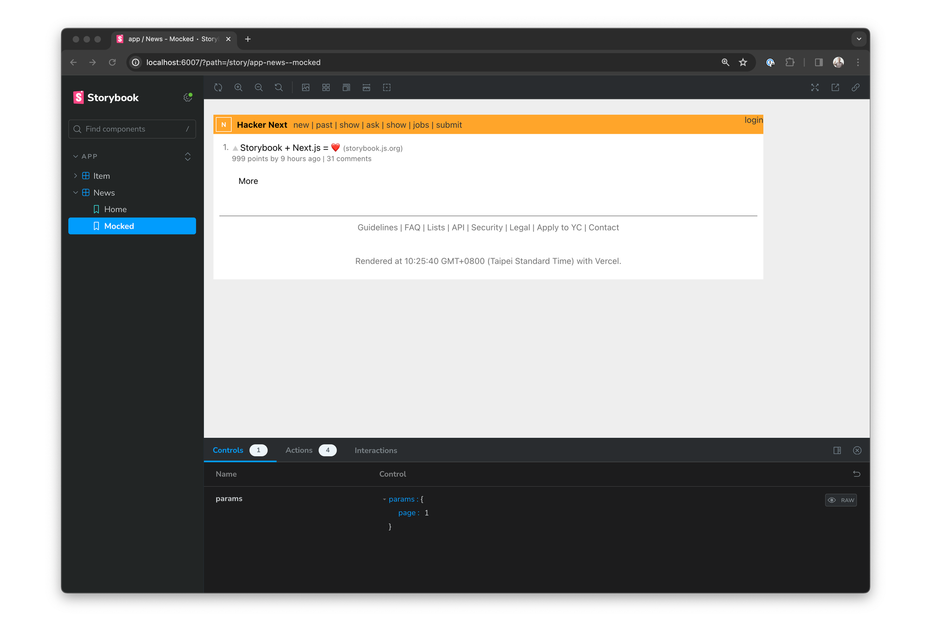The height and width of the screenshot is (638, 935).
Task: Click the full-screen toggle icon
Action: [x=815, y=87]
